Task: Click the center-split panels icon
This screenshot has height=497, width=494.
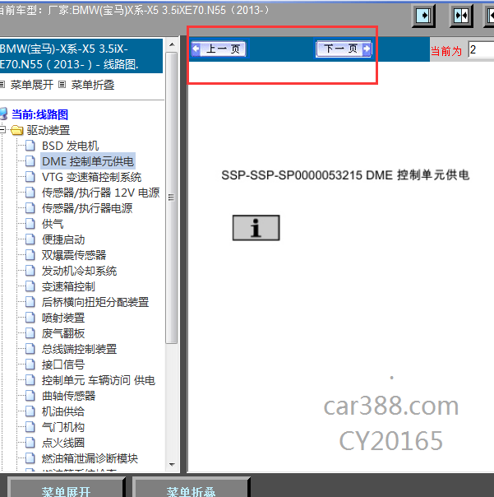Action: click(461, 16)
